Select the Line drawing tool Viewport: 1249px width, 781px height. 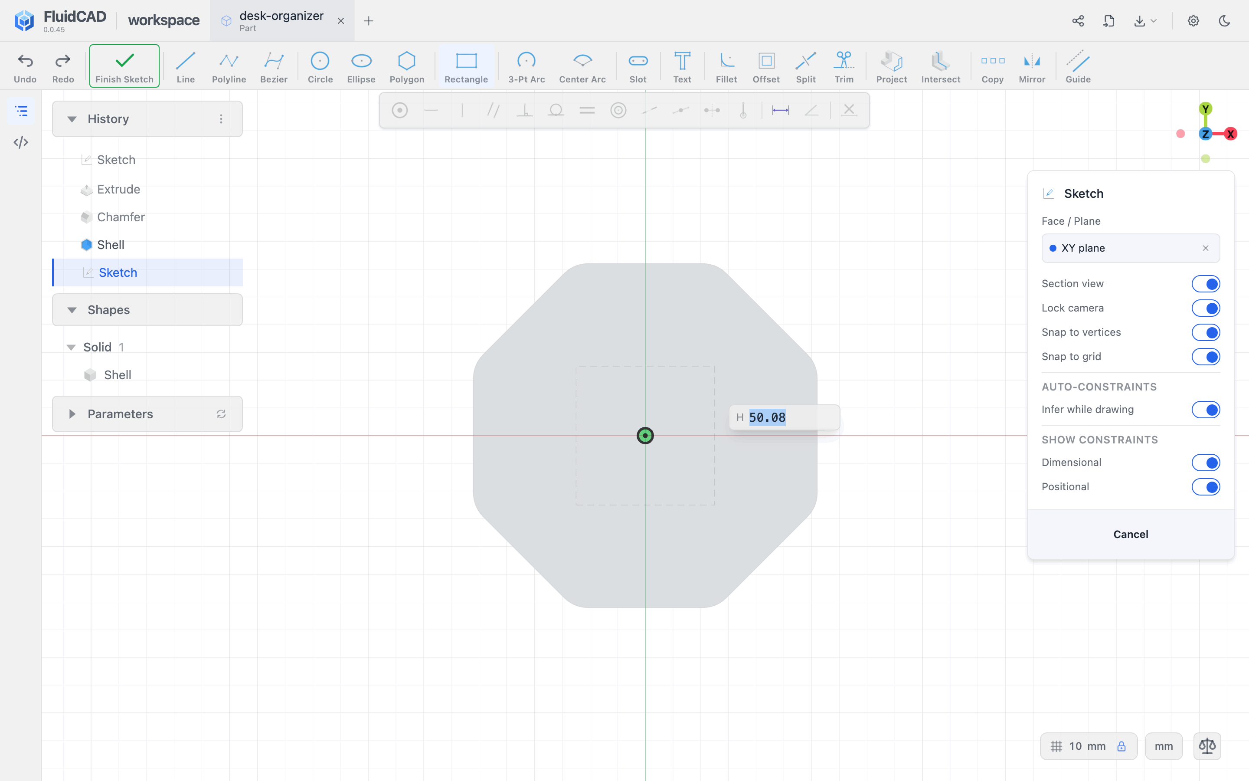click(185, 67)
